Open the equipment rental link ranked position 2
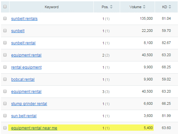The image size is (178, 134). [26, 55]
